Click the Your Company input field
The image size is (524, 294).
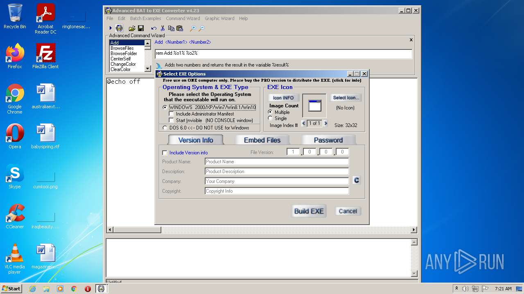click(x=277, y=181)
